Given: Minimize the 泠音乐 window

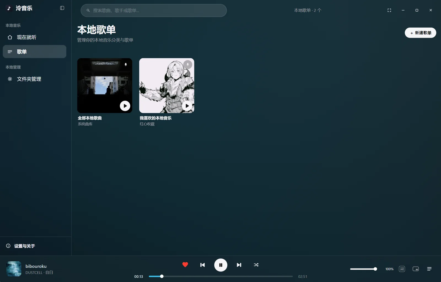Looking at the screenshot, I should coord(403,10).
